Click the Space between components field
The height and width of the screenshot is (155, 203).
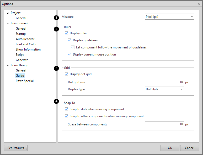pyautogui.click(x=164, y=124)
